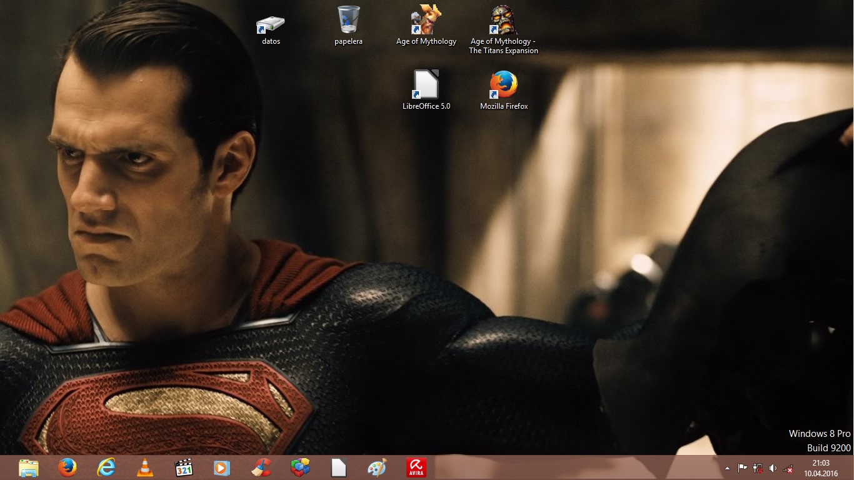Launch CCleaner from the taskbar
The image size is (854, 480).
[x=261, y=467]
